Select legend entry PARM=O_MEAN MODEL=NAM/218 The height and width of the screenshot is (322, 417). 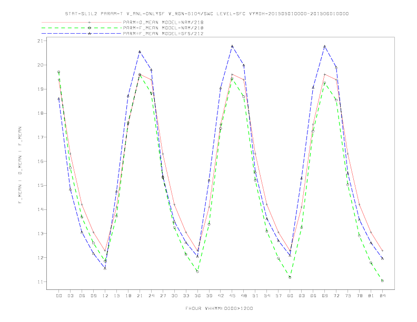click(x=163, y=22)
